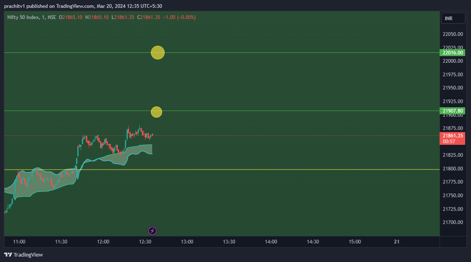Click the 11:00 time axis label

click(19, 242)
